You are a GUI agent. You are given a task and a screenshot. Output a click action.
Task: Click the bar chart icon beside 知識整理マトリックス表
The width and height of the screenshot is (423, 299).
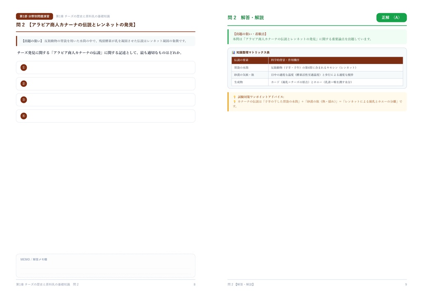click(x=233, y=52)
